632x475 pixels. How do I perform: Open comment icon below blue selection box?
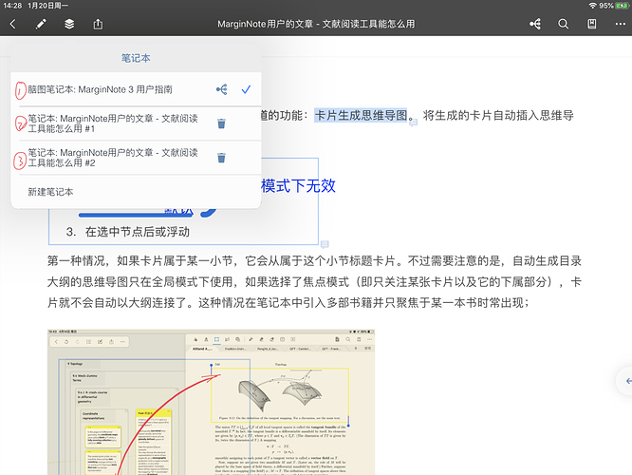(x=325, y=244)
